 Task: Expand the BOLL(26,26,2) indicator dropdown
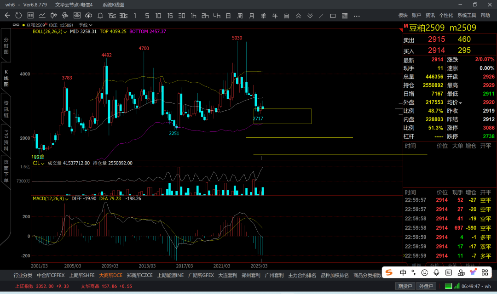(x=65, y=32)
